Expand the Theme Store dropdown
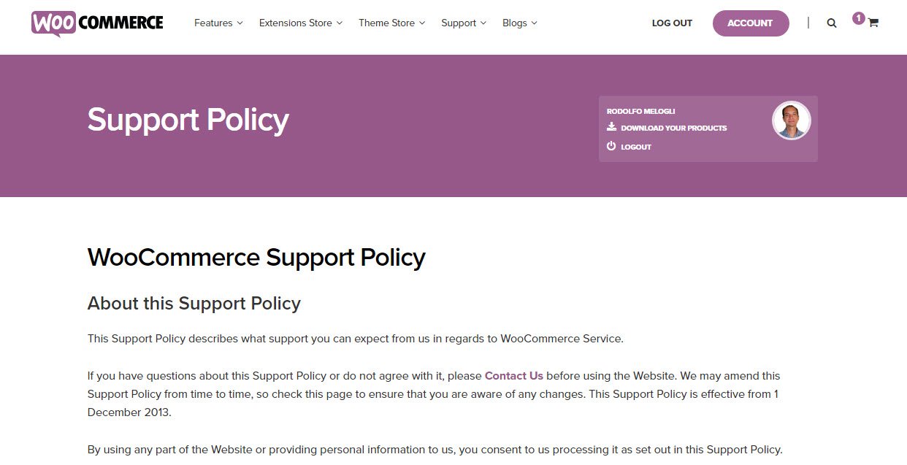Screen dimensions: 907x465 click(x=391, y=23)
